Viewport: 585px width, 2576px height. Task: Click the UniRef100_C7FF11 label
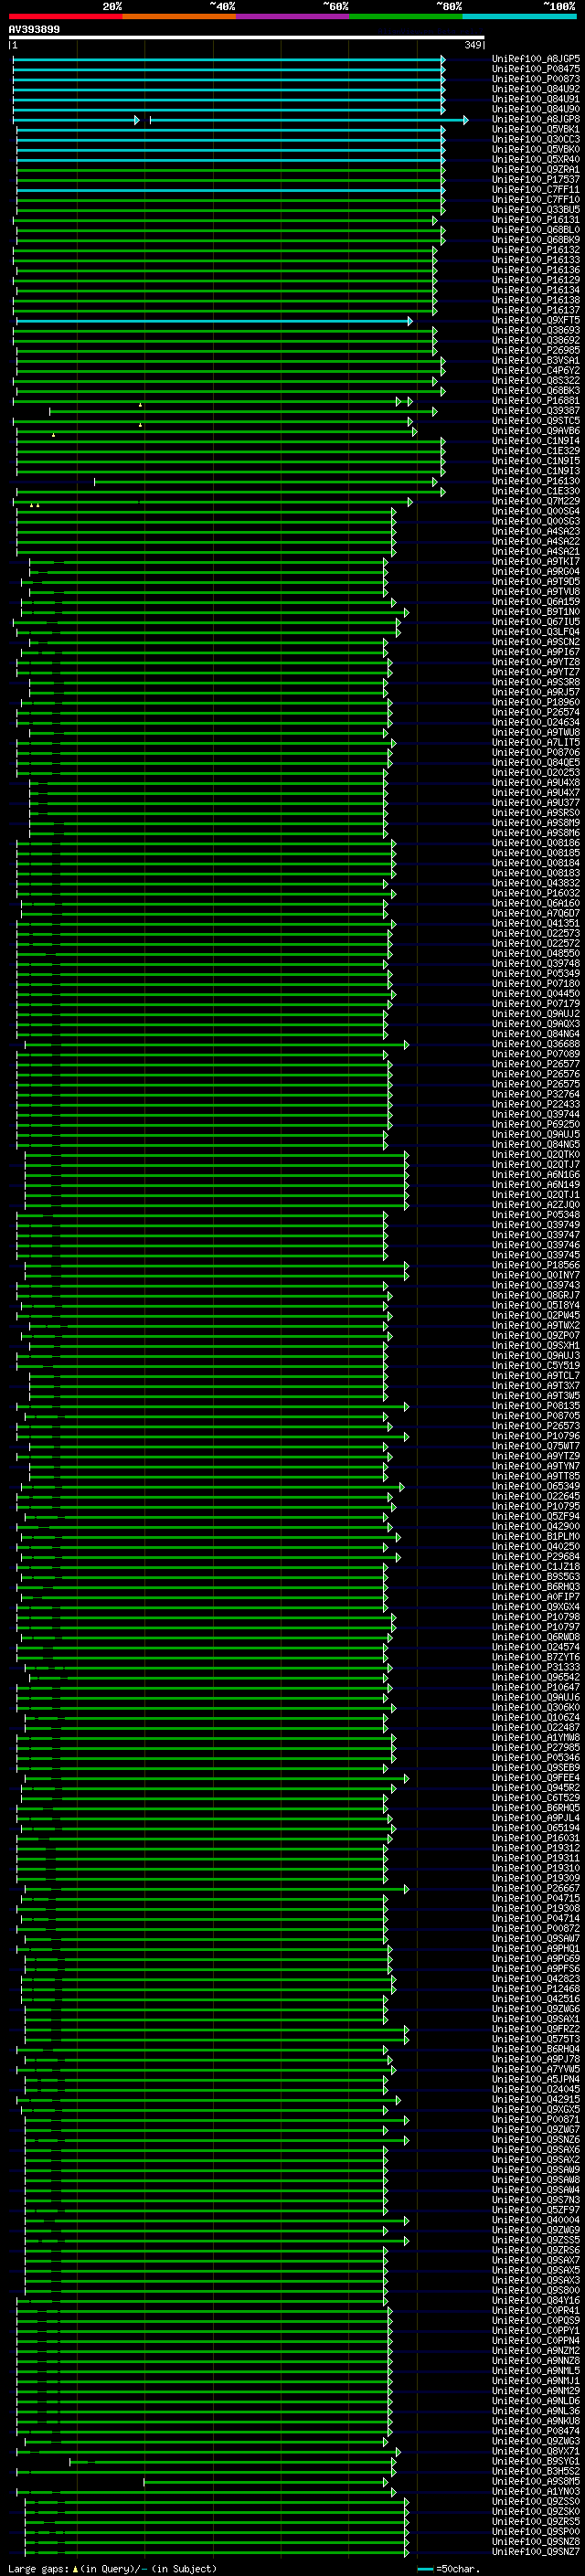(x=535, y=190)
